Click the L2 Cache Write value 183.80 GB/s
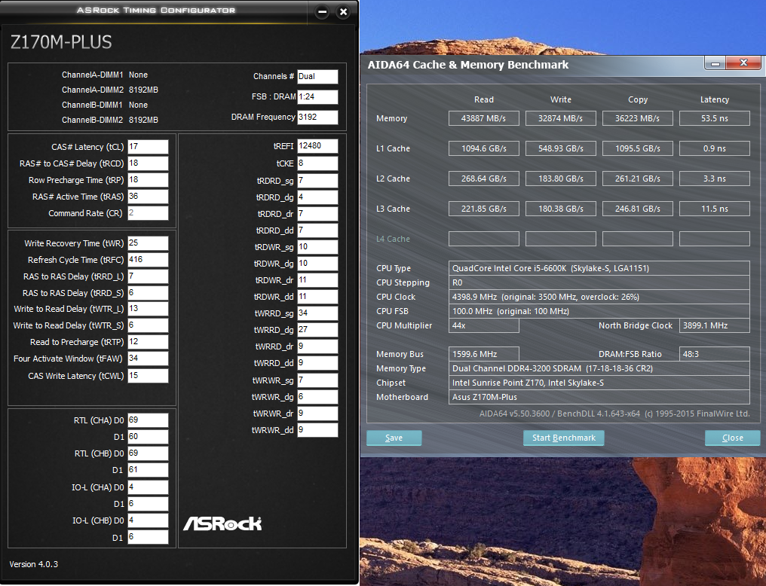 click(560, 179)
